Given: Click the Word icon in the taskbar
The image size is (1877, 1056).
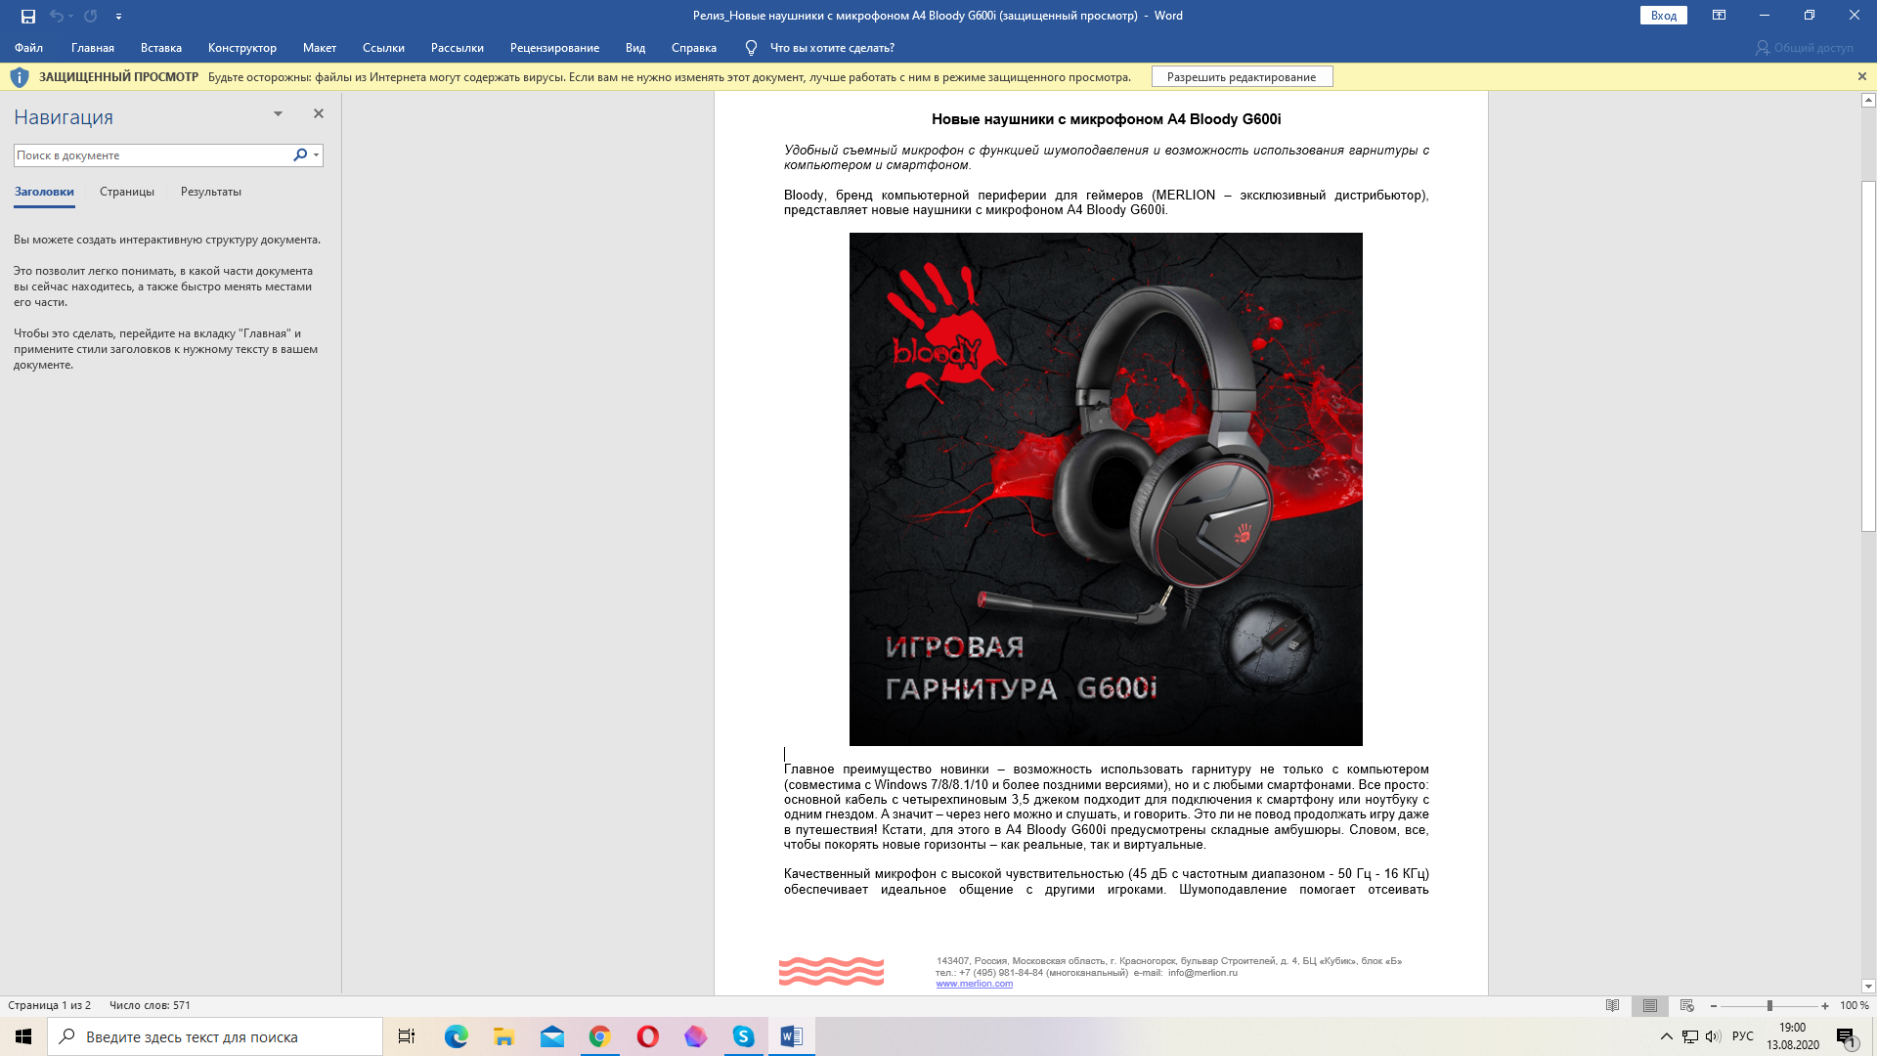Looking at the screenshot, I should pos(791,1036).
